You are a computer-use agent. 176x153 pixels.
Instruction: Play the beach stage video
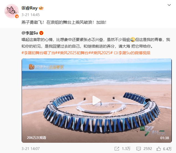pos(96,100)
